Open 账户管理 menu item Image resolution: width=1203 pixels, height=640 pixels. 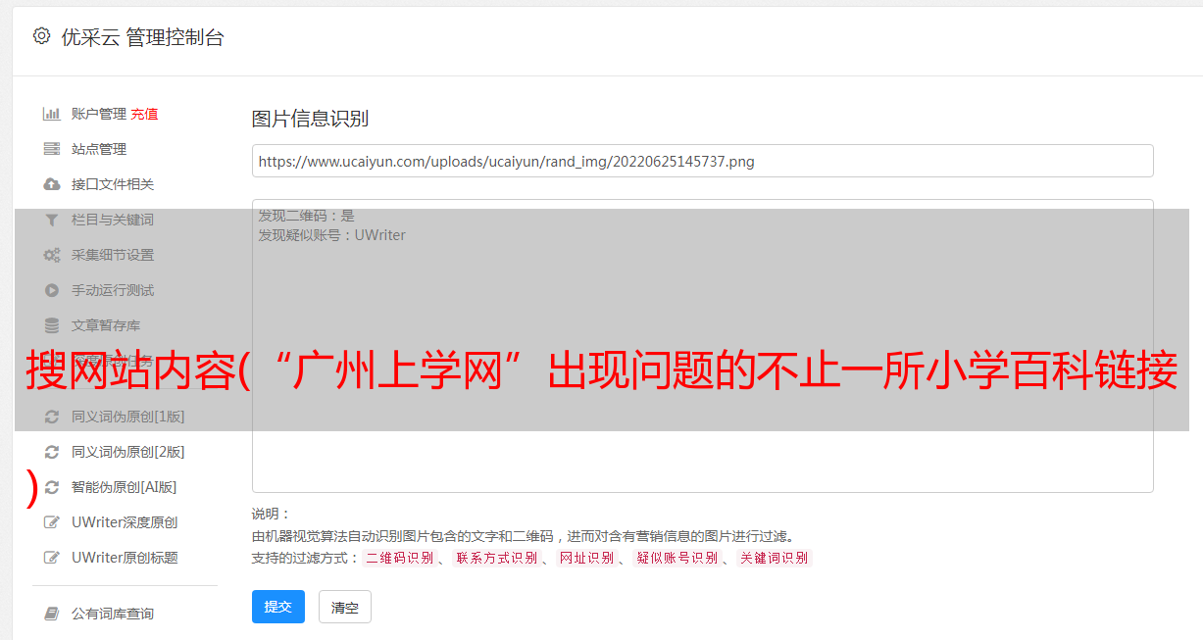click(x=99, y=114)
